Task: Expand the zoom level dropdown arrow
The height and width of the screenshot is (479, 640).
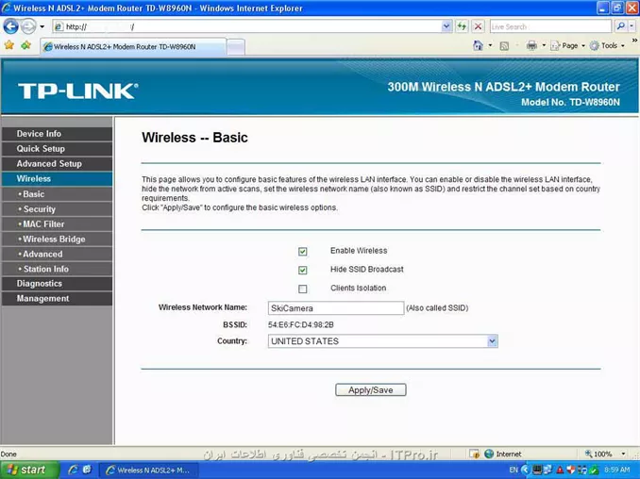Action: [x=623, y=454]
